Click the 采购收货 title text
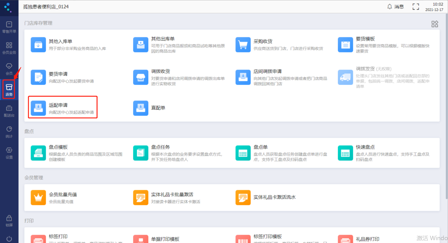The image size is (448, 243). tap(263, 42)
